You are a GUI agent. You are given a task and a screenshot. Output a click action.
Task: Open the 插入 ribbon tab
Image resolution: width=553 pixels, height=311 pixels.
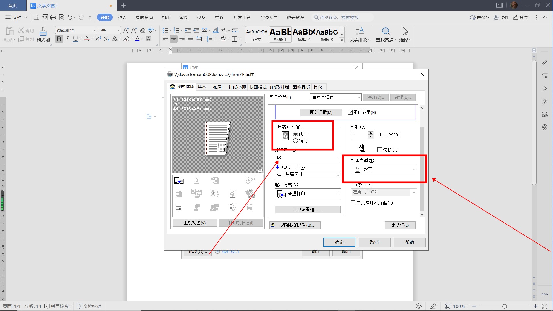pos(122,17)
